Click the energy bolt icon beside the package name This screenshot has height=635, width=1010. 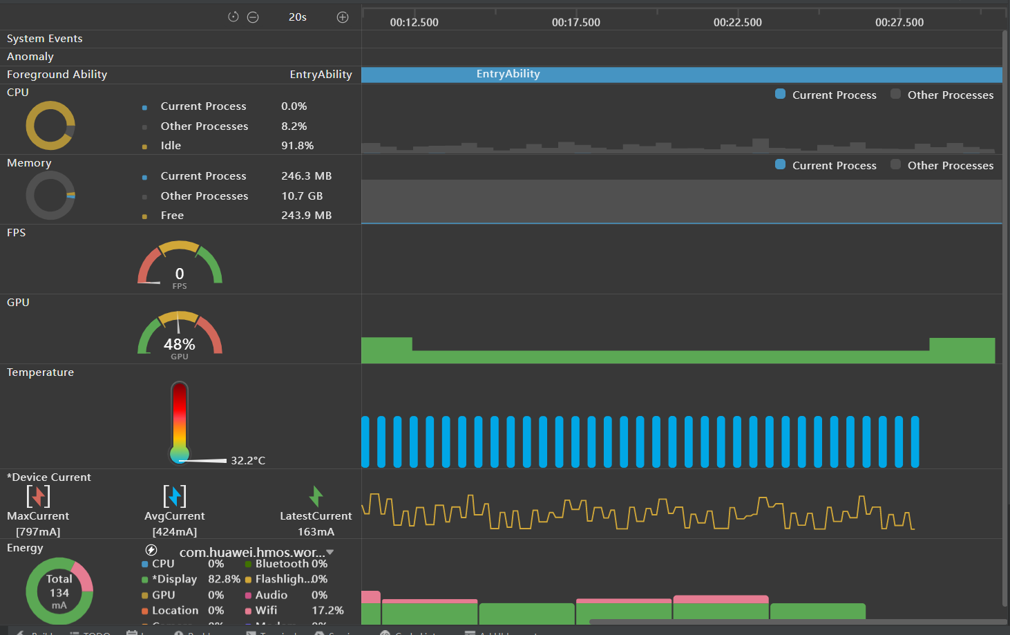click(x=151, y=550)
